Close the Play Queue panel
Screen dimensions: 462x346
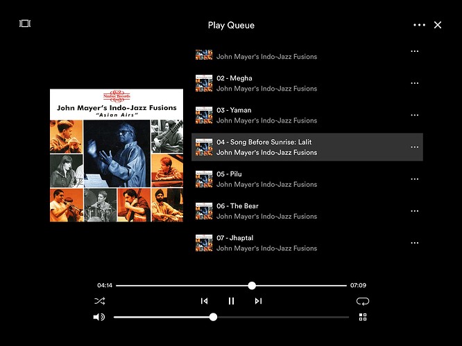click(x=438, y=25)
